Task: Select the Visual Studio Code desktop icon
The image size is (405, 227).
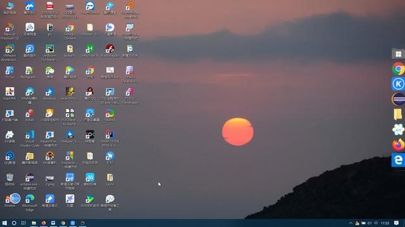Action: (30, 139)
